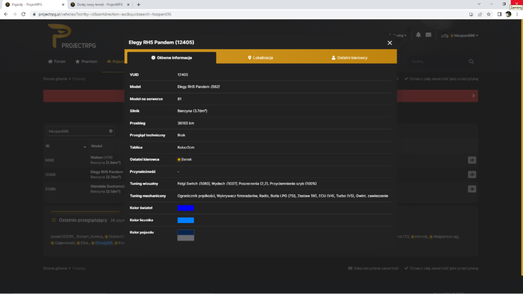The height and width of the screenshot is (294, 523).
Task: Close the Dodaj nowy temat browser tab
Action: click(128, 5)
